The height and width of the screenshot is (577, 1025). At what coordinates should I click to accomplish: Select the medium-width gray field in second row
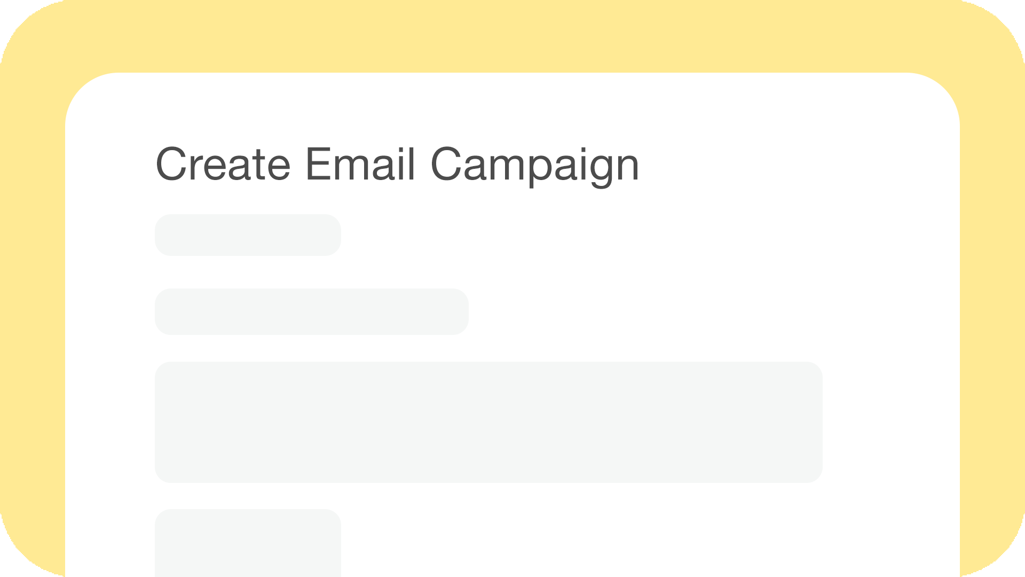[x=311, y=311]
